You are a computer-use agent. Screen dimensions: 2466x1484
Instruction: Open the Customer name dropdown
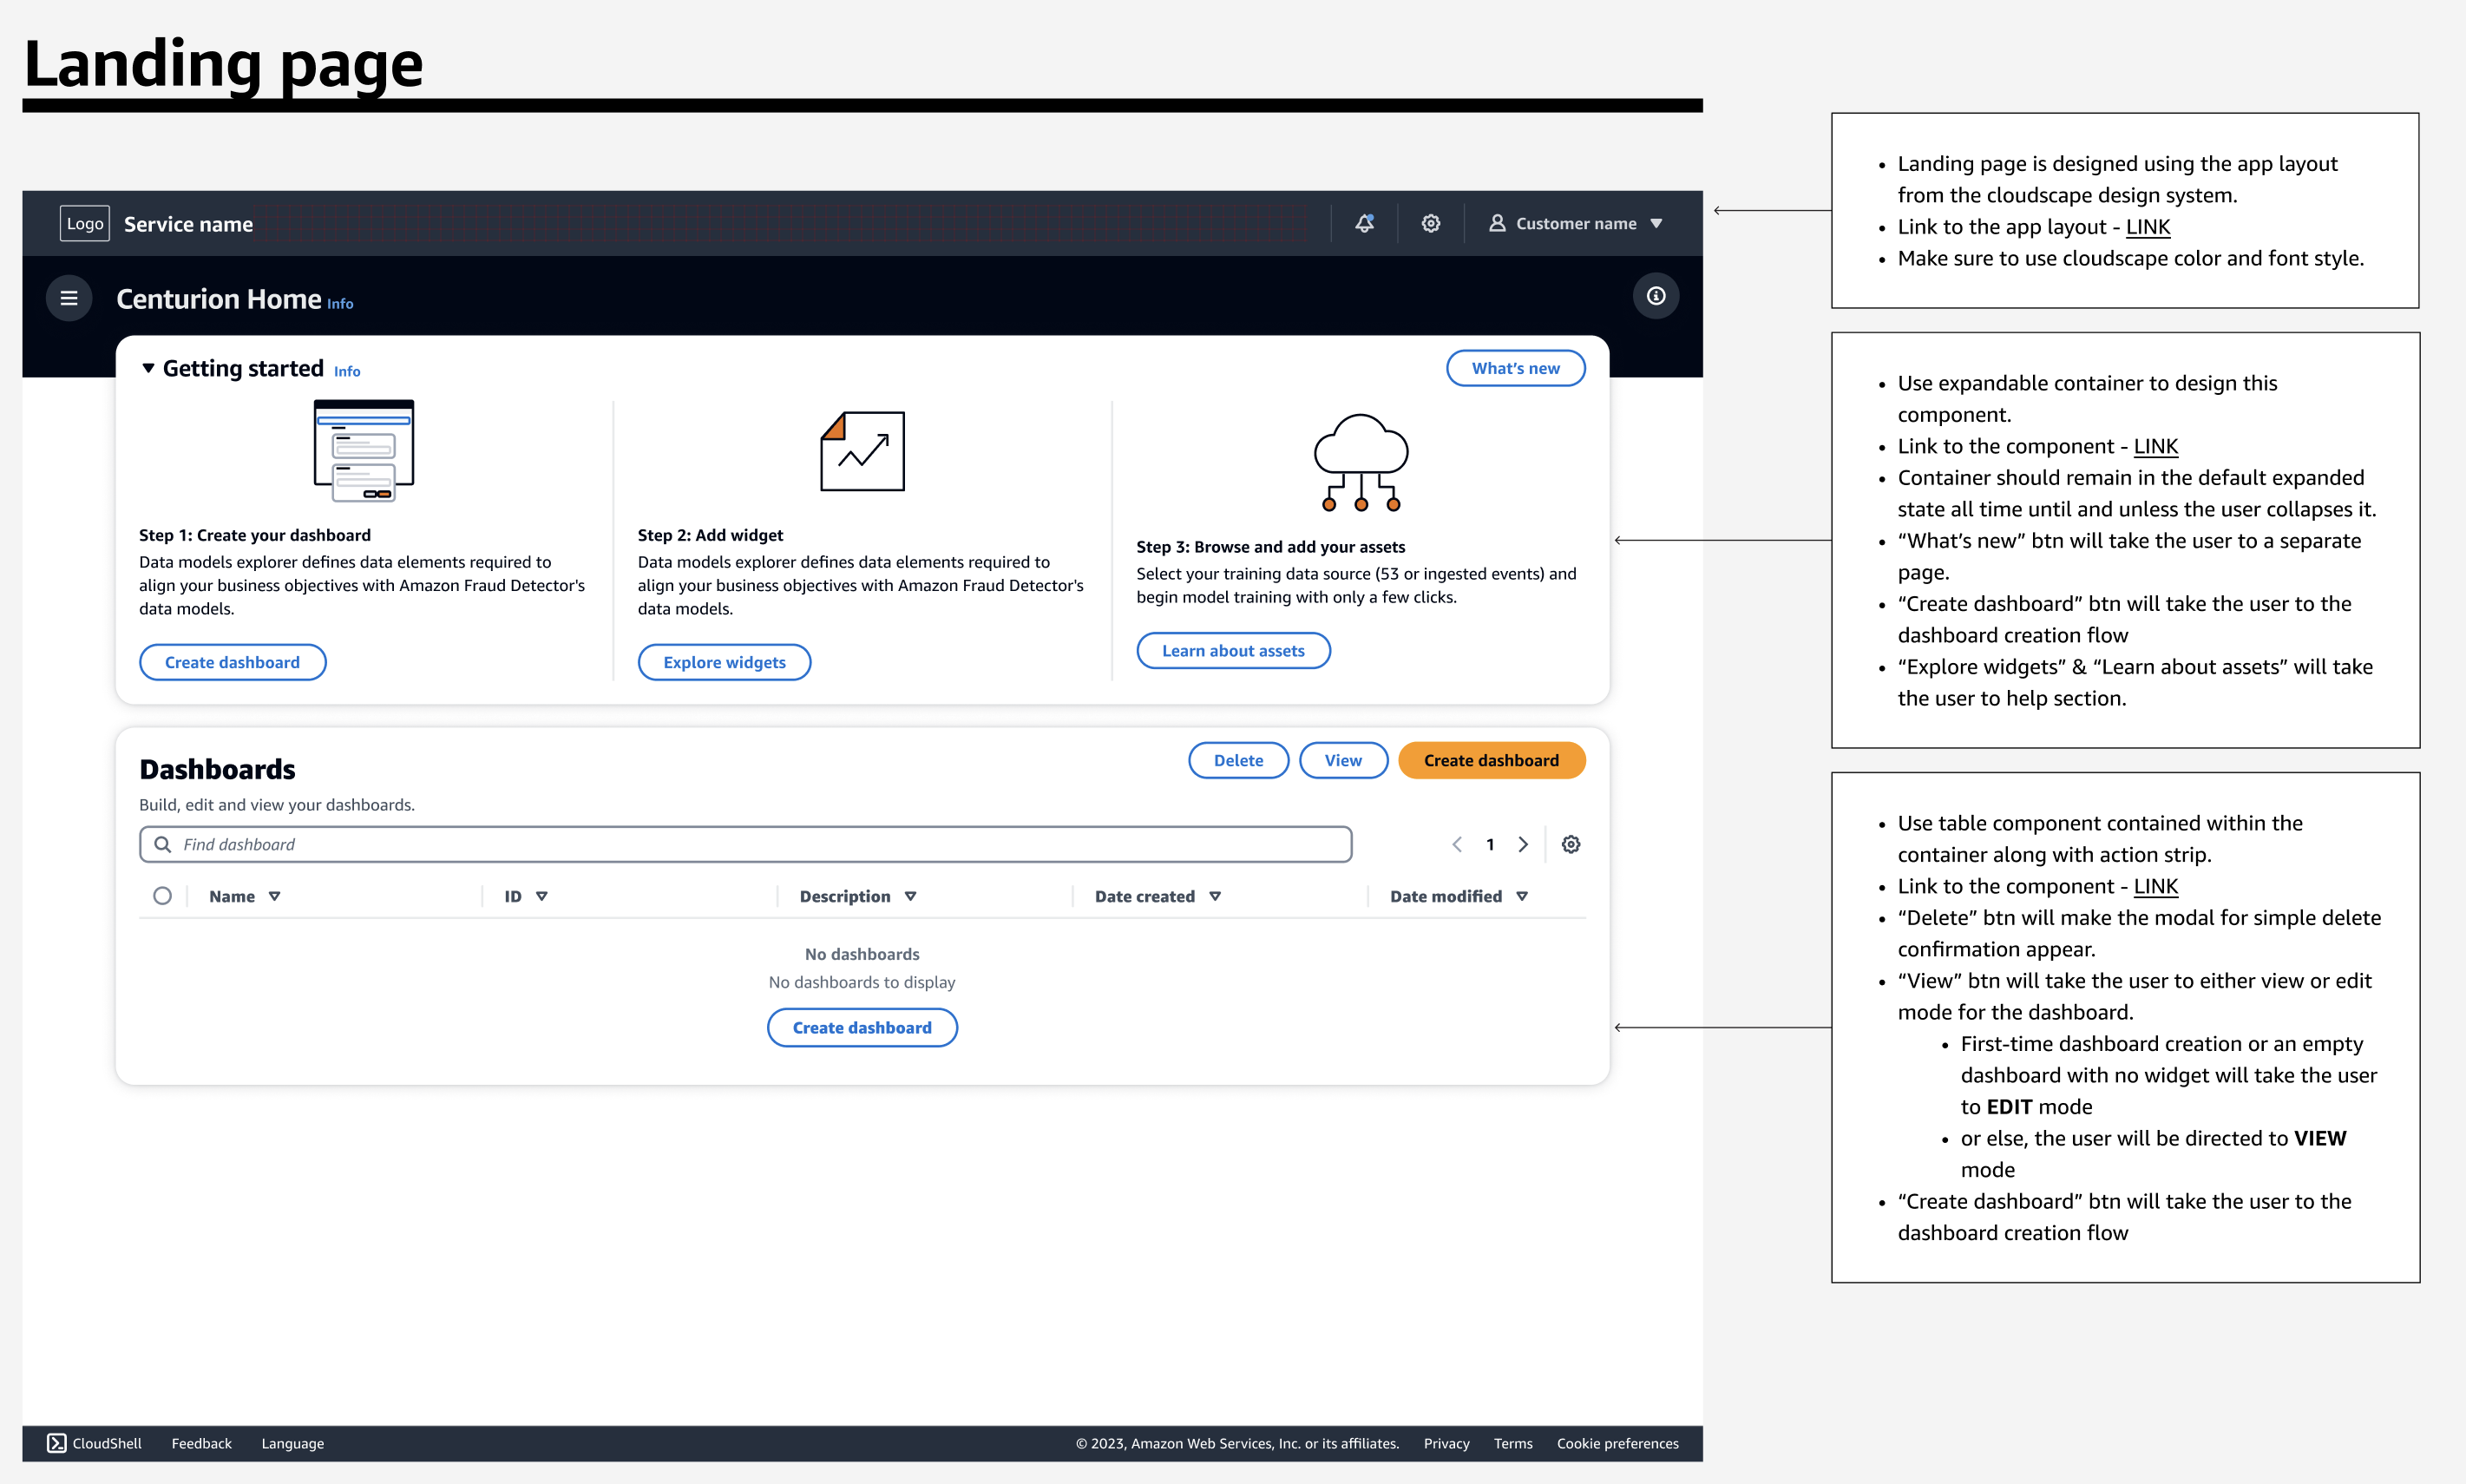pyautogui.click(x=1658, y=223)
